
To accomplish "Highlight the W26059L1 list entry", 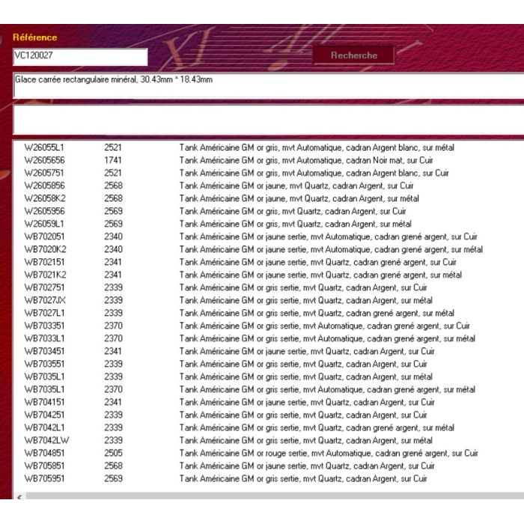I will [45, 224].
